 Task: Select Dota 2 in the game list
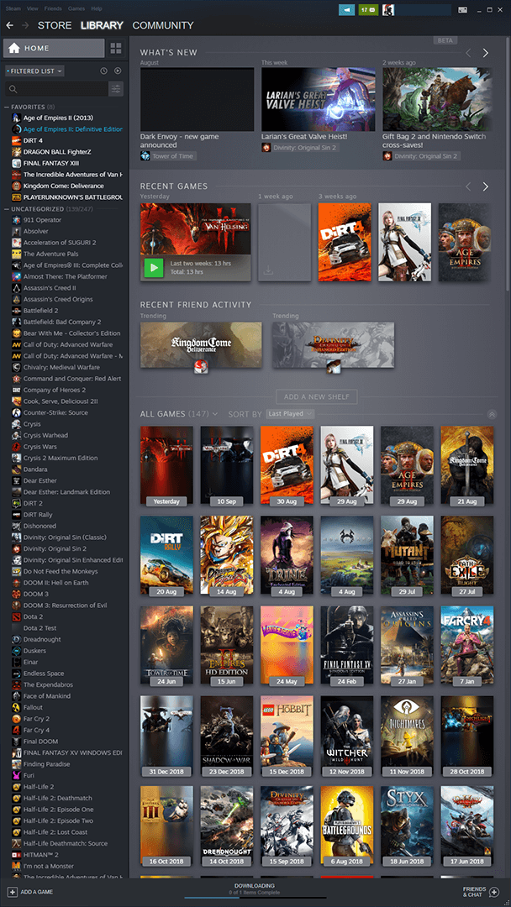(33, 616)
